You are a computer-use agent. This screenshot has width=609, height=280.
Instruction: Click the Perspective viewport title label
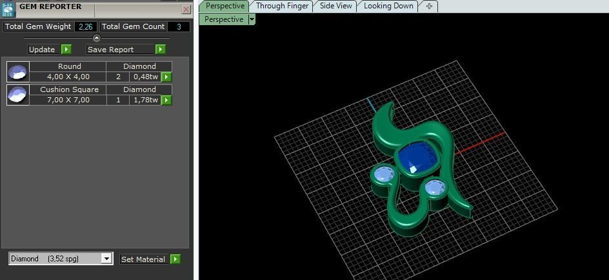(x=224, y=19)
